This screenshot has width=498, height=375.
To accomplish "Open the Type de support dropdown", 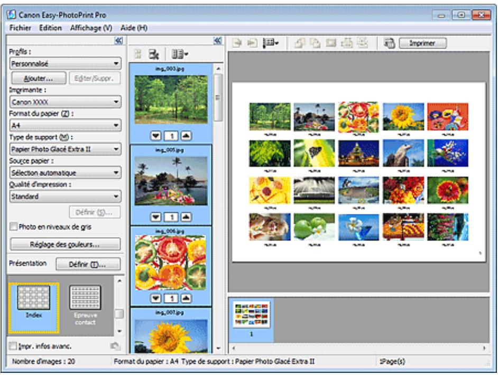I will coord(66,149).
